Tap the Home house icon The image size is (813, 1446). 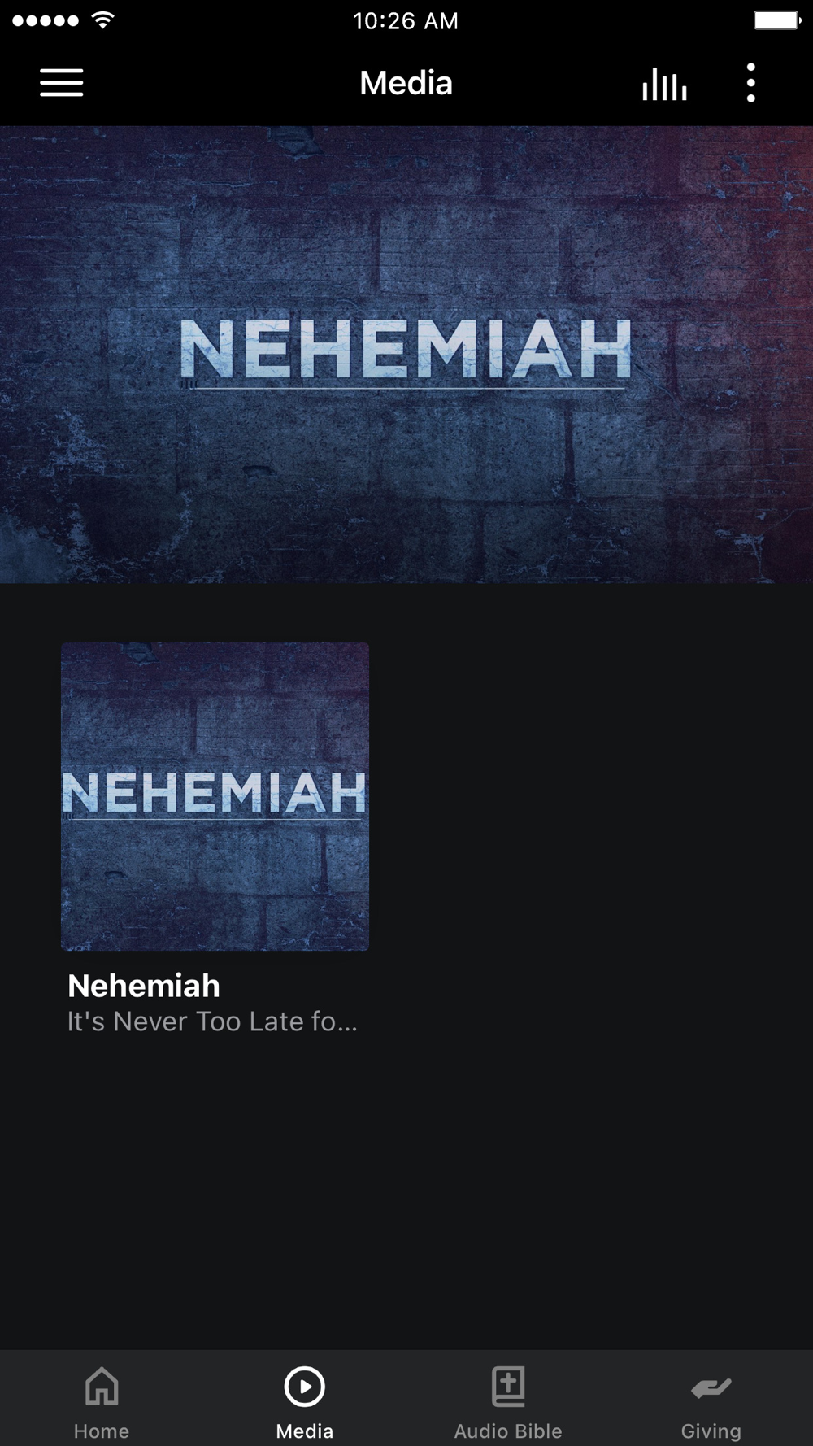[102, 1386]
